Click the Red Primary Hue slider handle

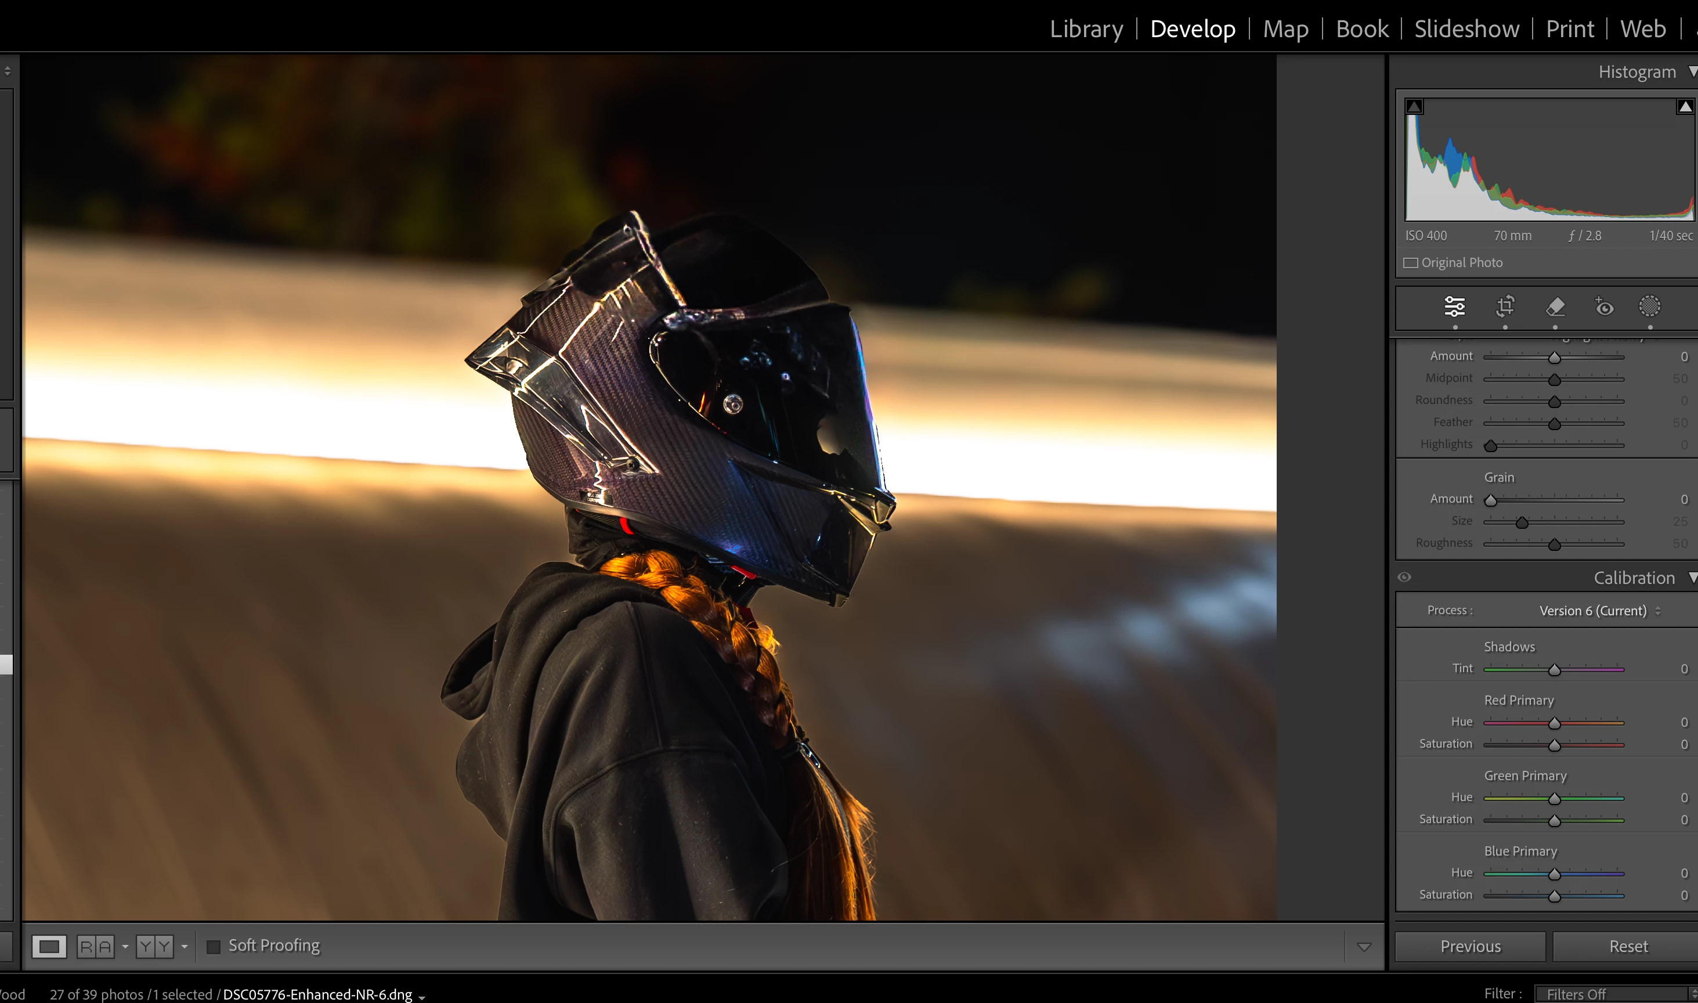click(x=1554, y=723)
